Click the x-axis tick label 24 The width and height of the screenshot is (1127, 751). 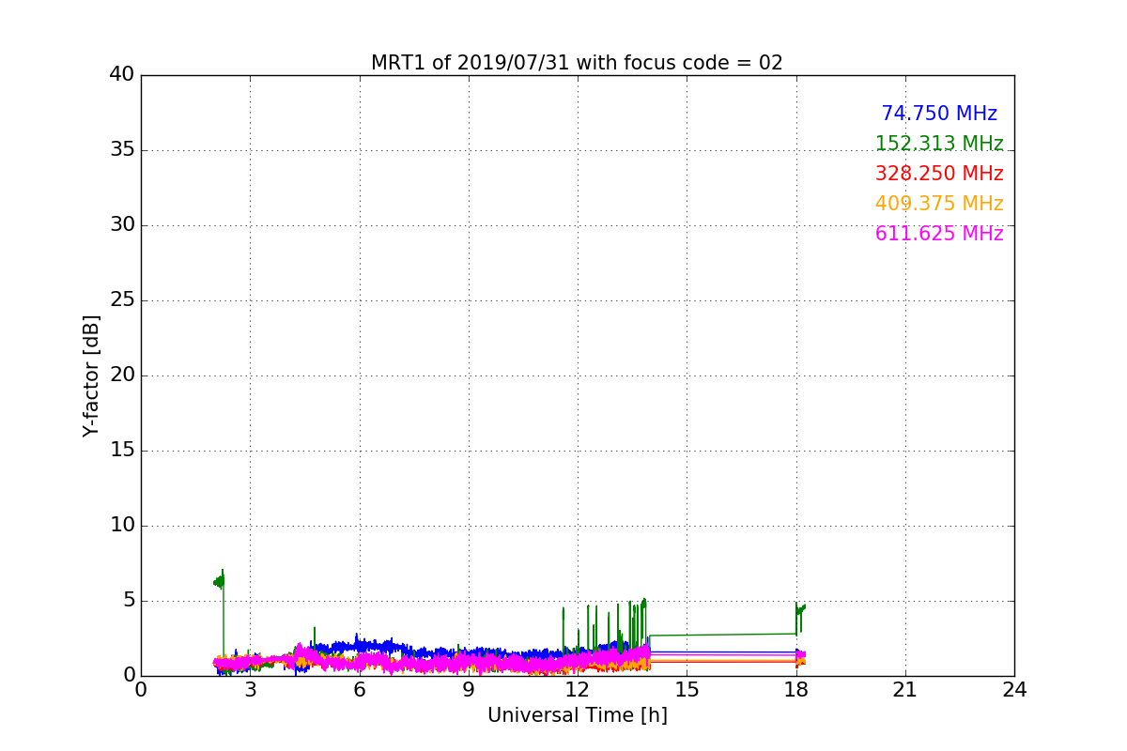(1014, 690)
